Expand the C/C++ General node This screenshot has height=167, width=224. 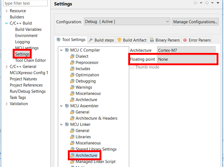click(x=6, y=67)
